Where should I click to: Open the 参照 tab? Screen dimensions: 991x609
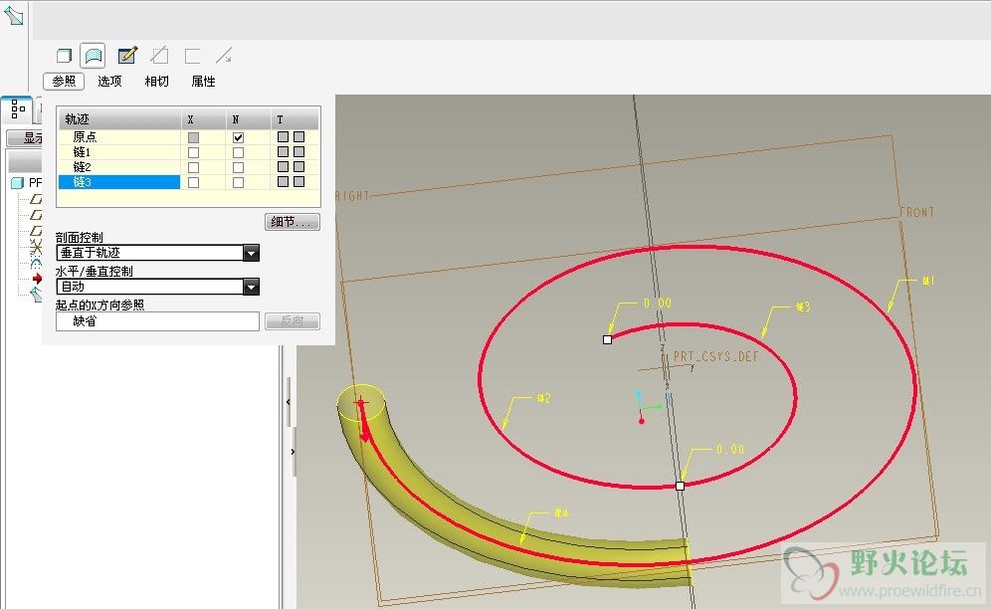pyautogui.click(x=64, y=81)
